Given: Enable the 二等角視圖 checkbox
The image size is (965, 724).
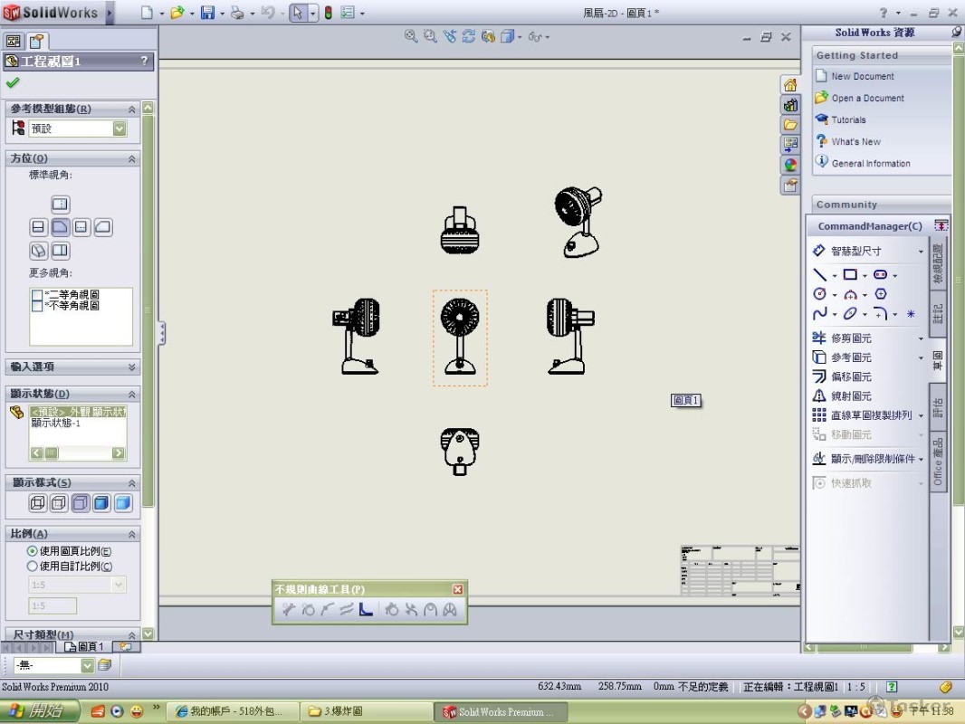Looking at the screenshot, I should tap(37, 295).
